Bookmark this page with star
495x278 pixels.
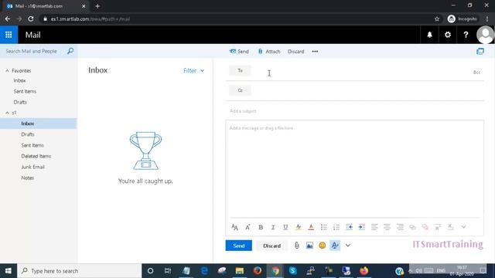[x=437, y=19]
